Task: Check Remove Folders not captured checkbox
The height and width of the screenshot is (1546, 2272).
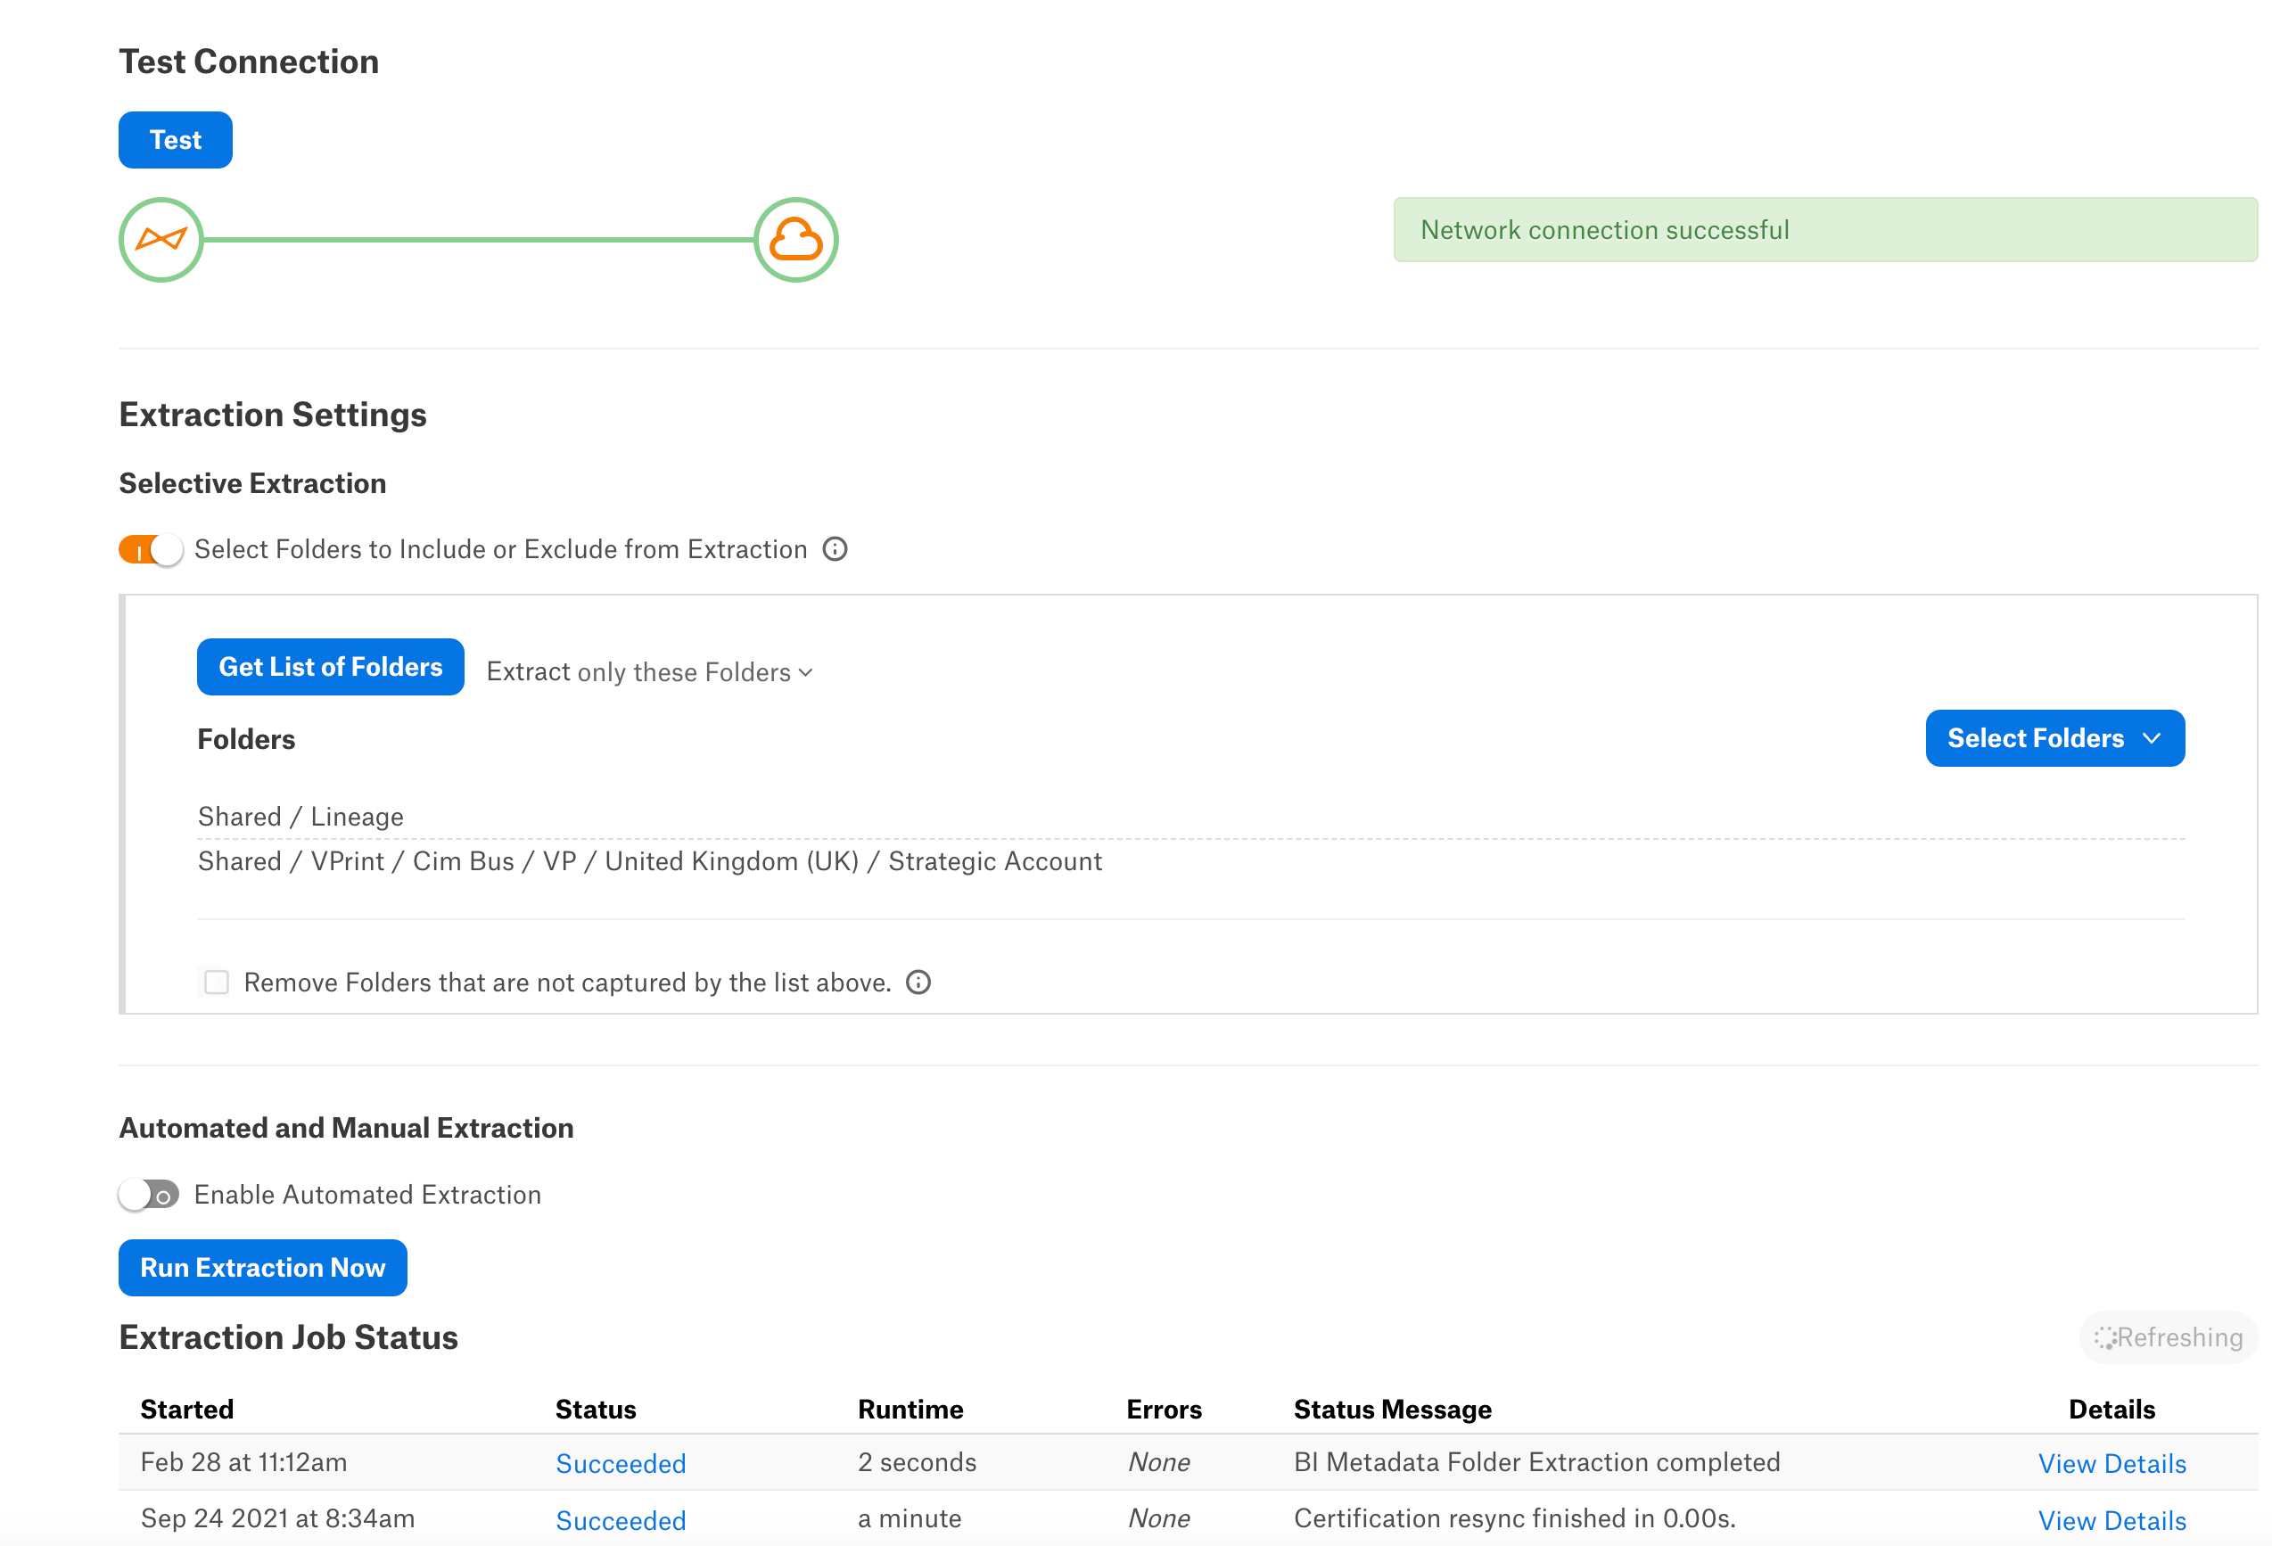Action: click(x=217, y=983)
